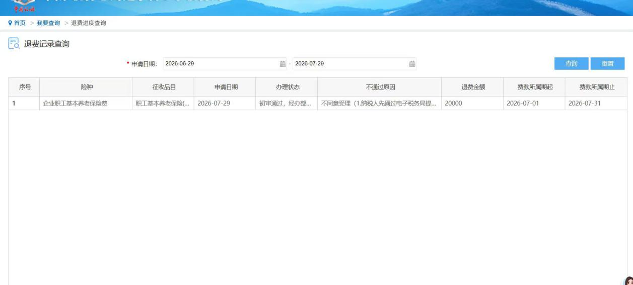
Task: Click the 重置 button
Action: [607, 63]
